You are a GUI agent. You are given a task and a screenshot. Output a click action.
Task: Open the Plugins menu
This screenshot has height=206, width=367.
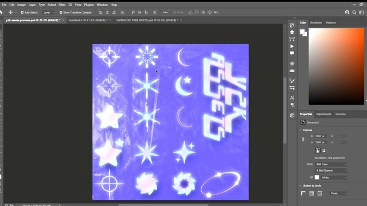[x=89, y=5]
